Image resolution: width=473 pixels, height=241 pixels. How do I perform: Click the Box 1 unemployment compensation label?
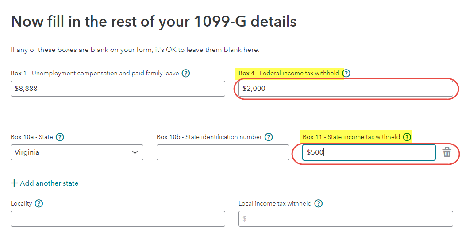[95, 73]
